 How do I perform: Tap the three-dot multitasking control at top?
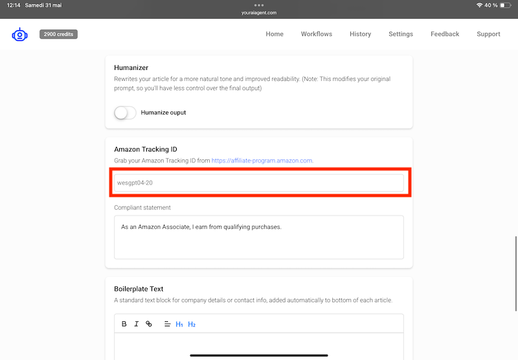(259, 5)
